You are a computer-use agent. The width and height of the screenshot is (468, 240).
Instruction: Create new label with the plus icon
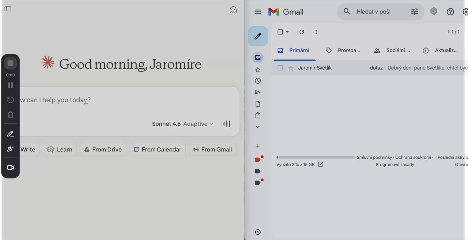[x=258, y=146]
